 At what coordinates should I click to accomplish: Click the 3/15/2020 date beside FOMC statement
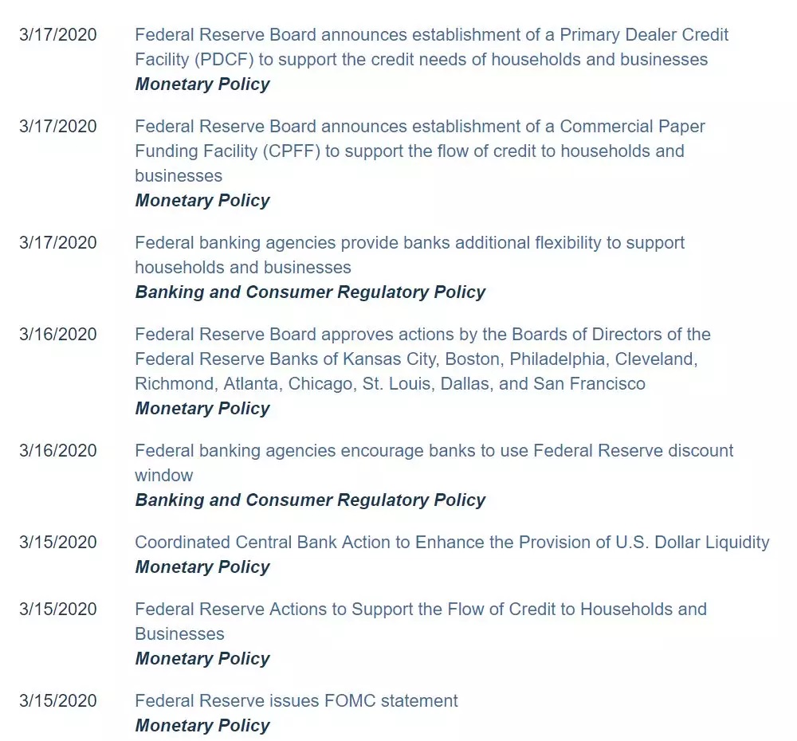point(58,701)
